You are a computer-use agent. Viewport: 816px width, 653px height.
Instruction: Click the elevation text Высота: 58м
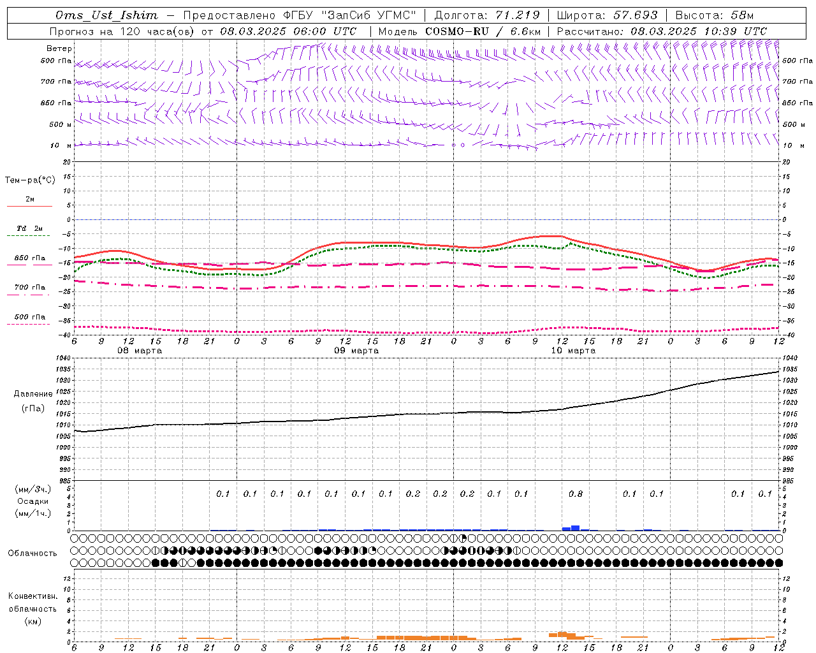point(714,15)
